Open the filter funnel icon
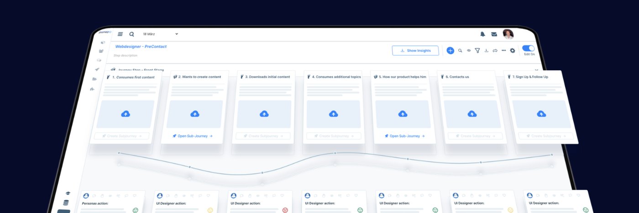 point(477,51)
